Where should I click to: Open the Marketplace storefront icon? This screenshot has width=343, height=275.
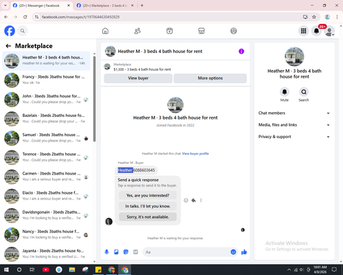(x=202, y=31)
